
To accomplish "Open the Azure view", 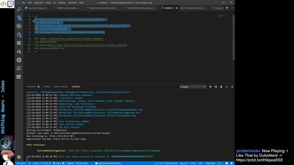I will point(19,51).
